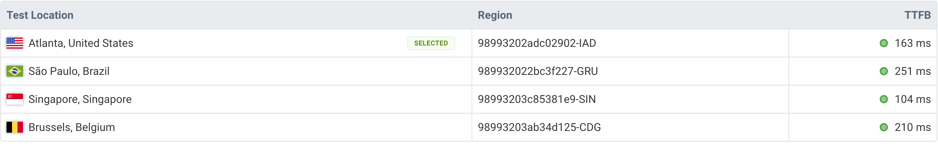Click the Belgium flag icon
938x146 pixels.
pos(14,127)
